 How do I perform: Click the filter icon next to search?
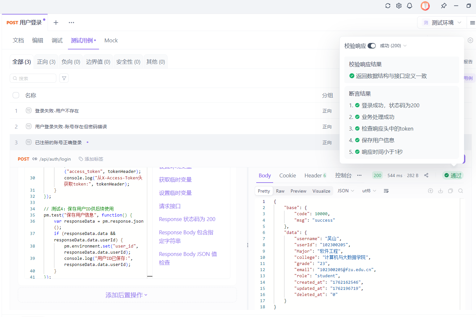(64, 78)
